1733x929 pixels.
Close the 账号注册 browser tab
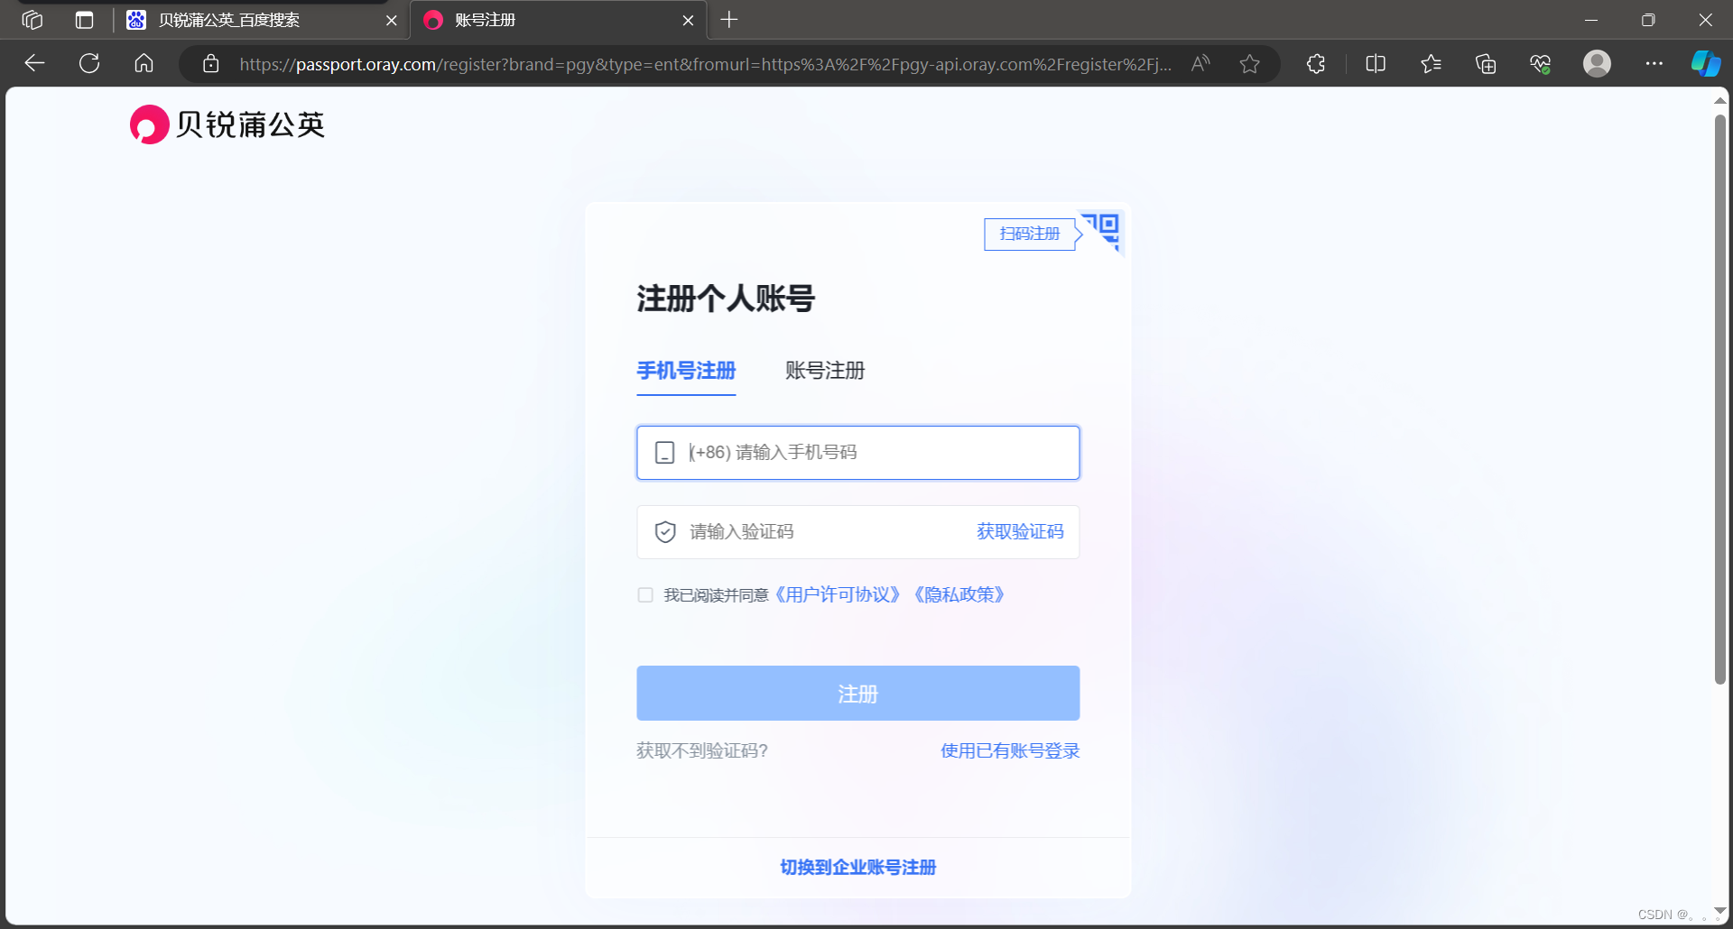(688, 20)
